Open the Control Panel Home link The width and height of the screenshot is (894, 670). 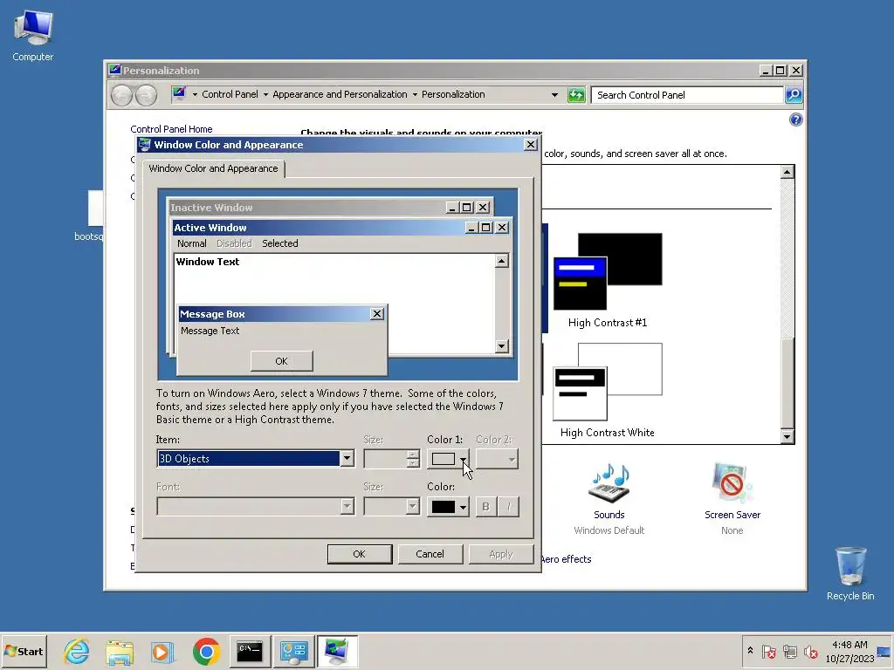click(171, 129)
